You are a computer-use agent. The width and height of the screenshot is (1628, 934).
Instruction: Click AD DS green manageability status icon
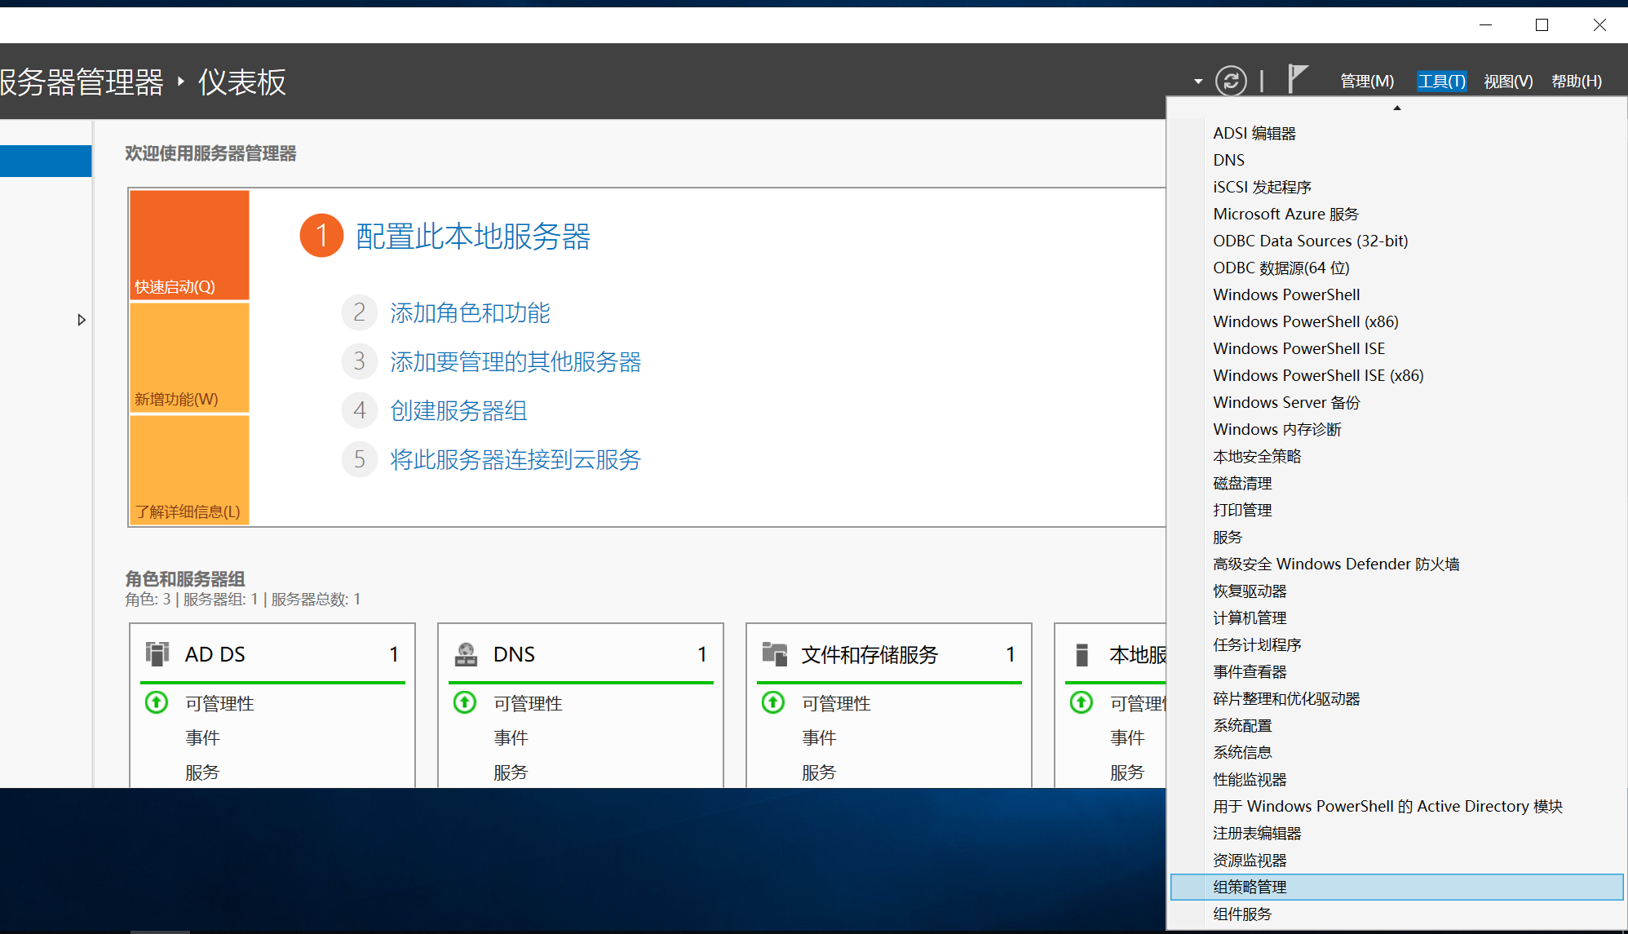(x=157, y=702)
